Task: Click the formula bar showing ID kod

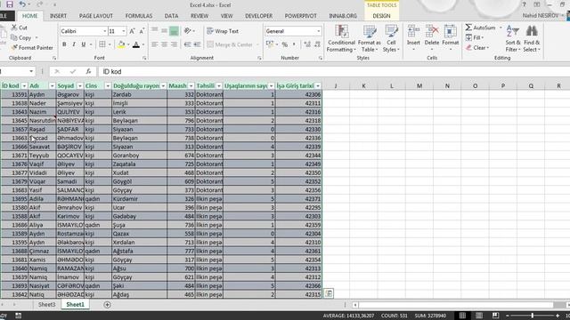Action: point(335,71)
